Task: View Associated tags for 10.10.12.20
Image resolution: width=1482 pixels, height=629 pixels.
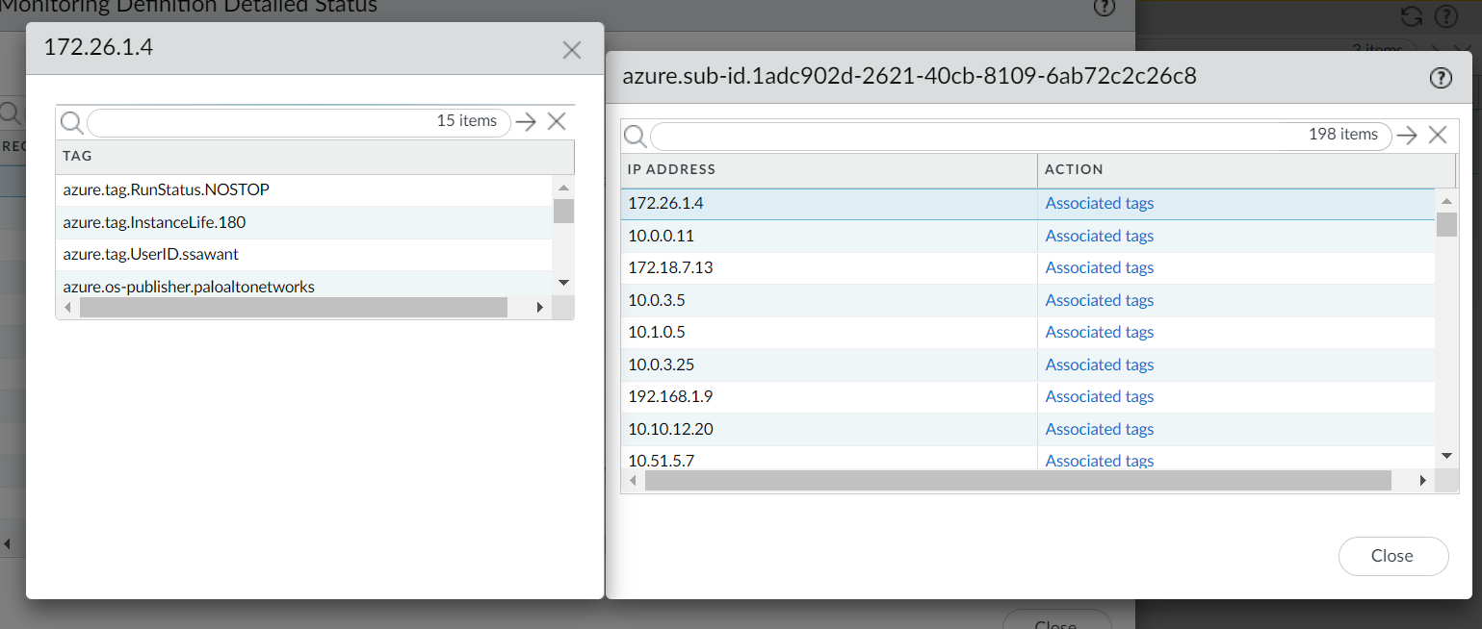Action: [x=1099, y=429]
